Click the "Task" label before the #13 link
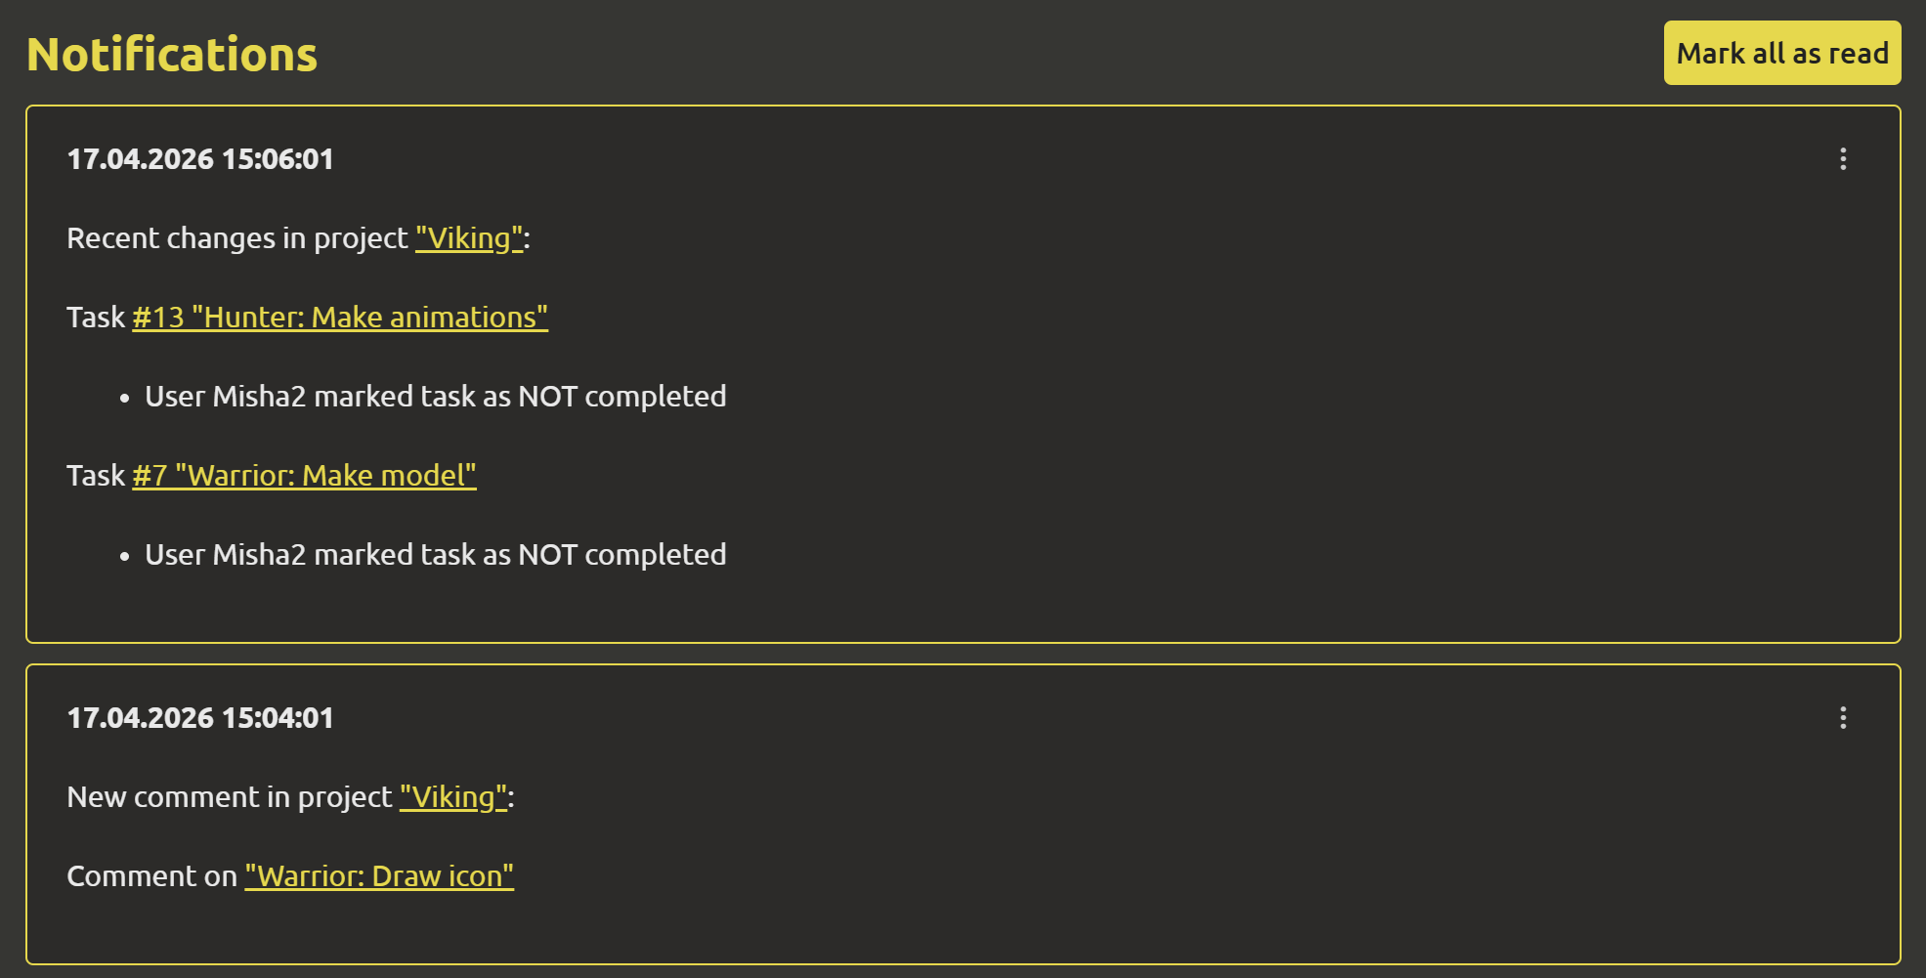This screenshot has width=1926, height=978. tap(96, 318)
